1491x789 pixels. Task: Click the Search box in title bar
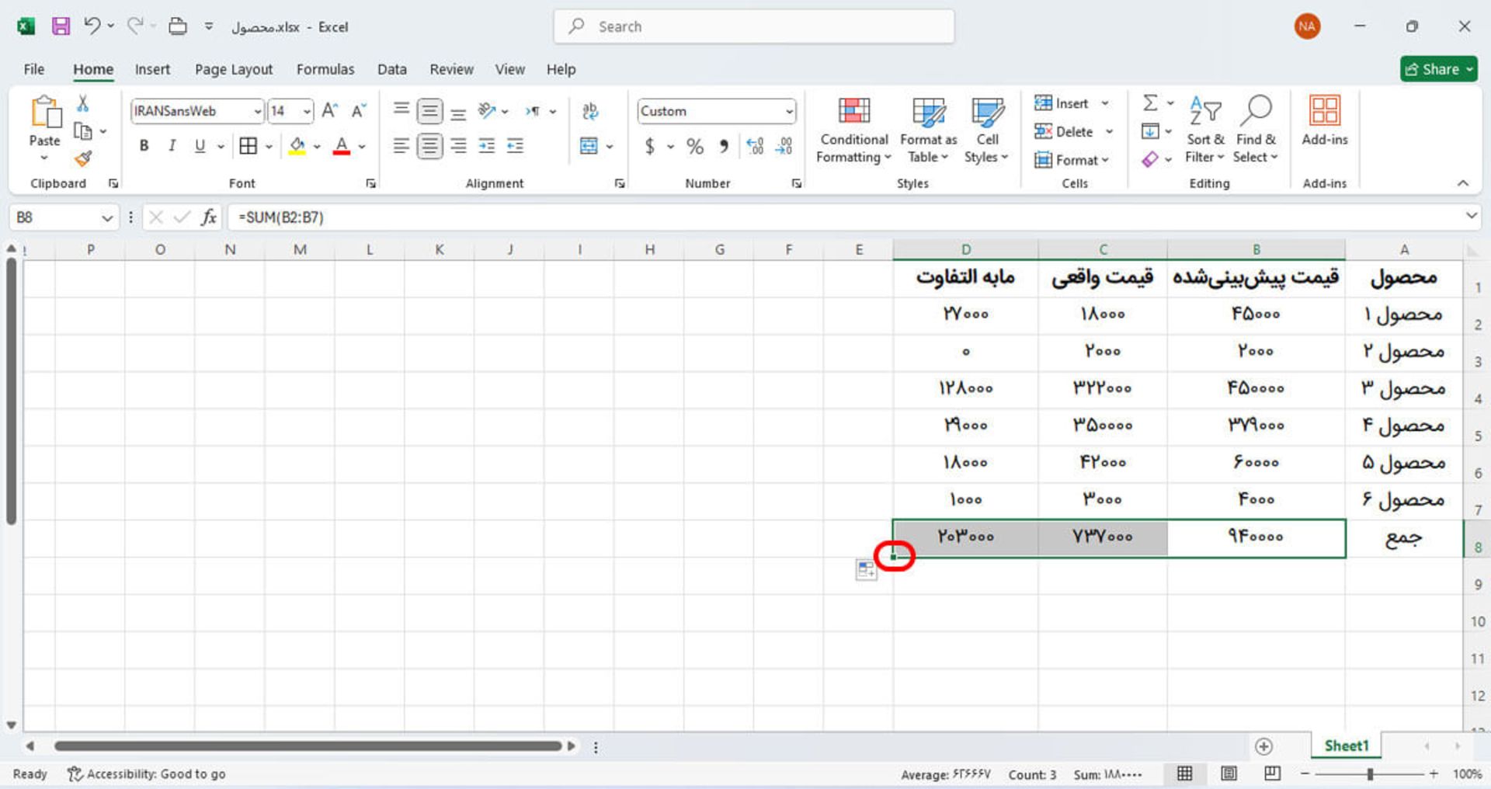[753, 26]
